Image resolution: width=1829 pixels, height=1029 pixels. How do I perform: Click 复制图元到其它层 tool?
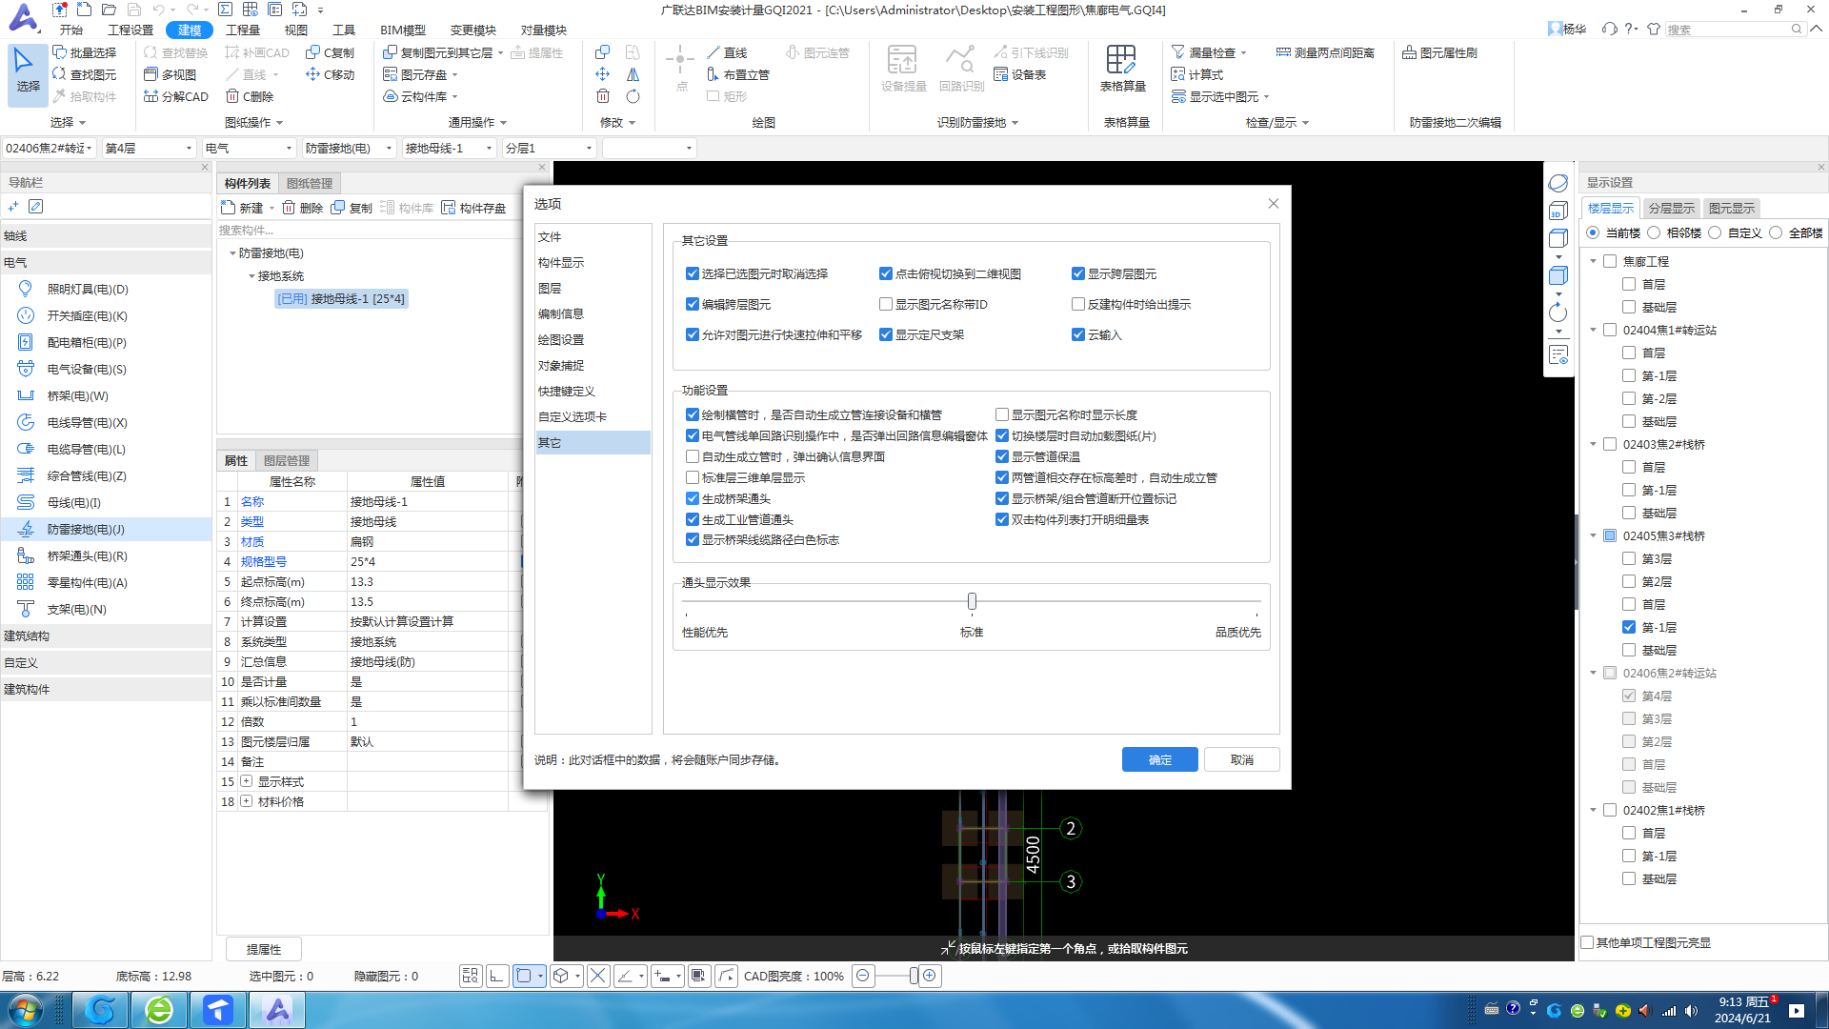[x=443, y=52]
